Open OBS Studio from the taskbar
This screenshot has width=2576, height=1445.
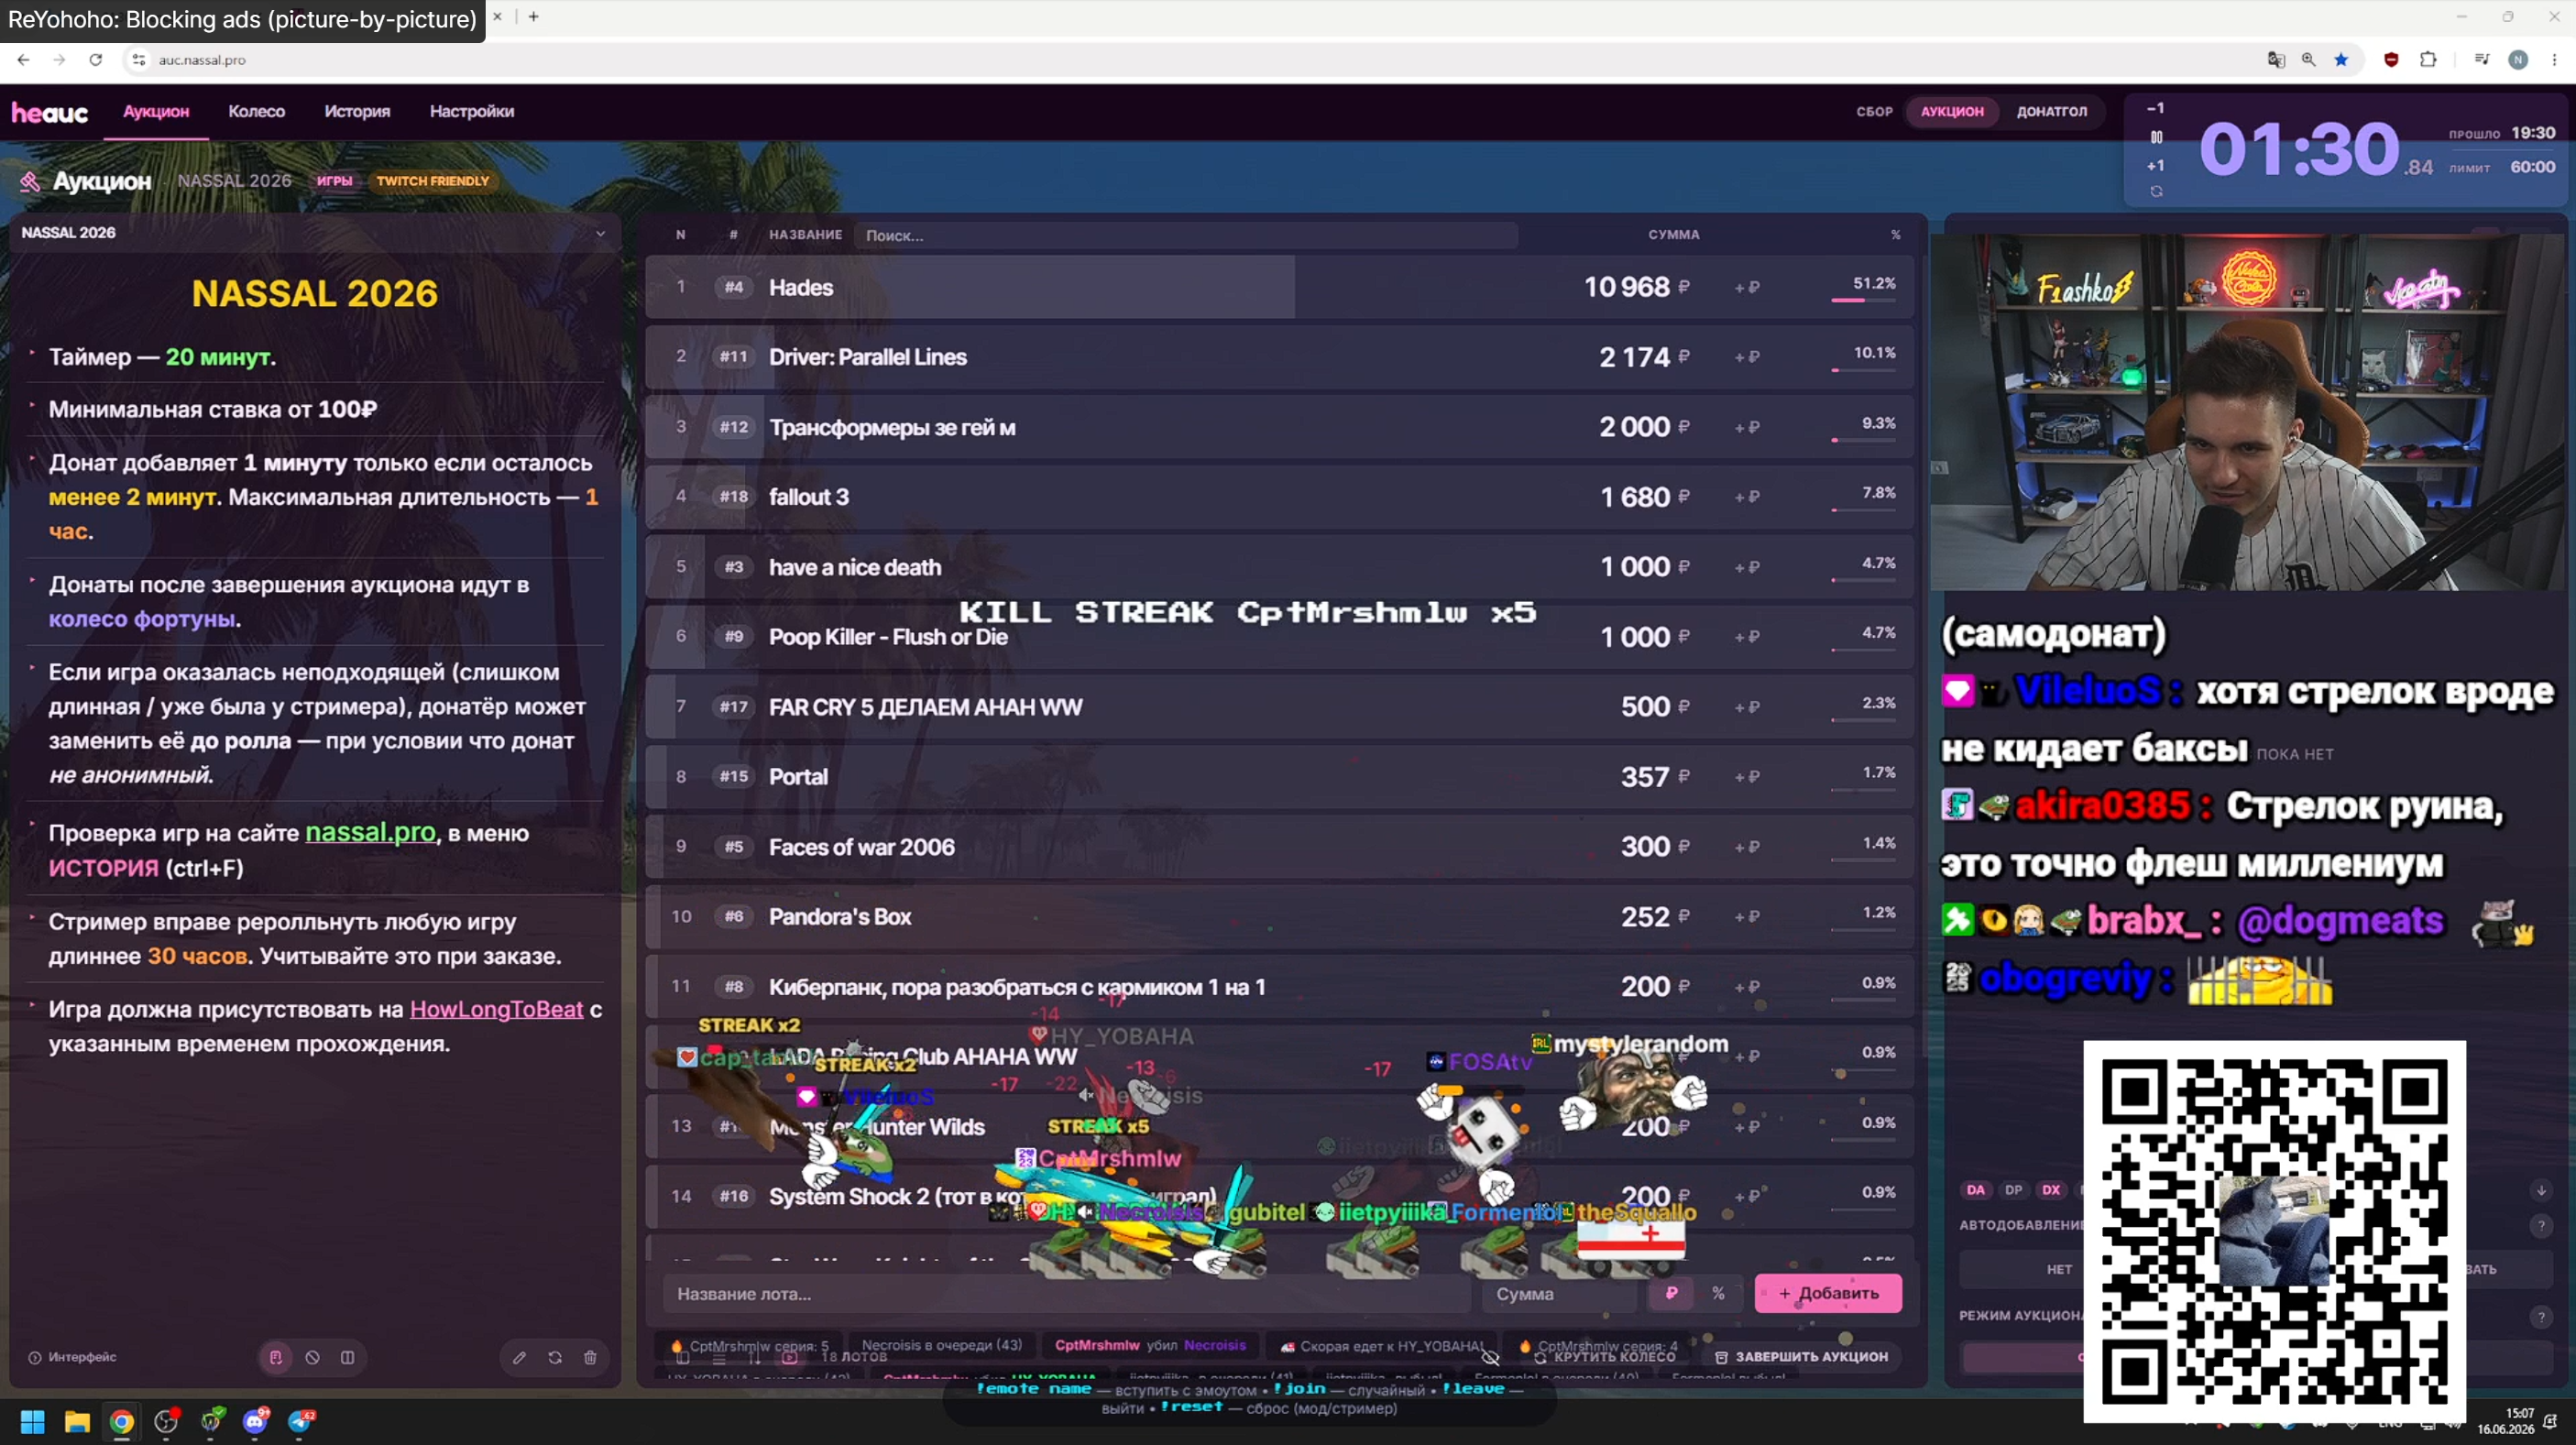[166, 1421]
